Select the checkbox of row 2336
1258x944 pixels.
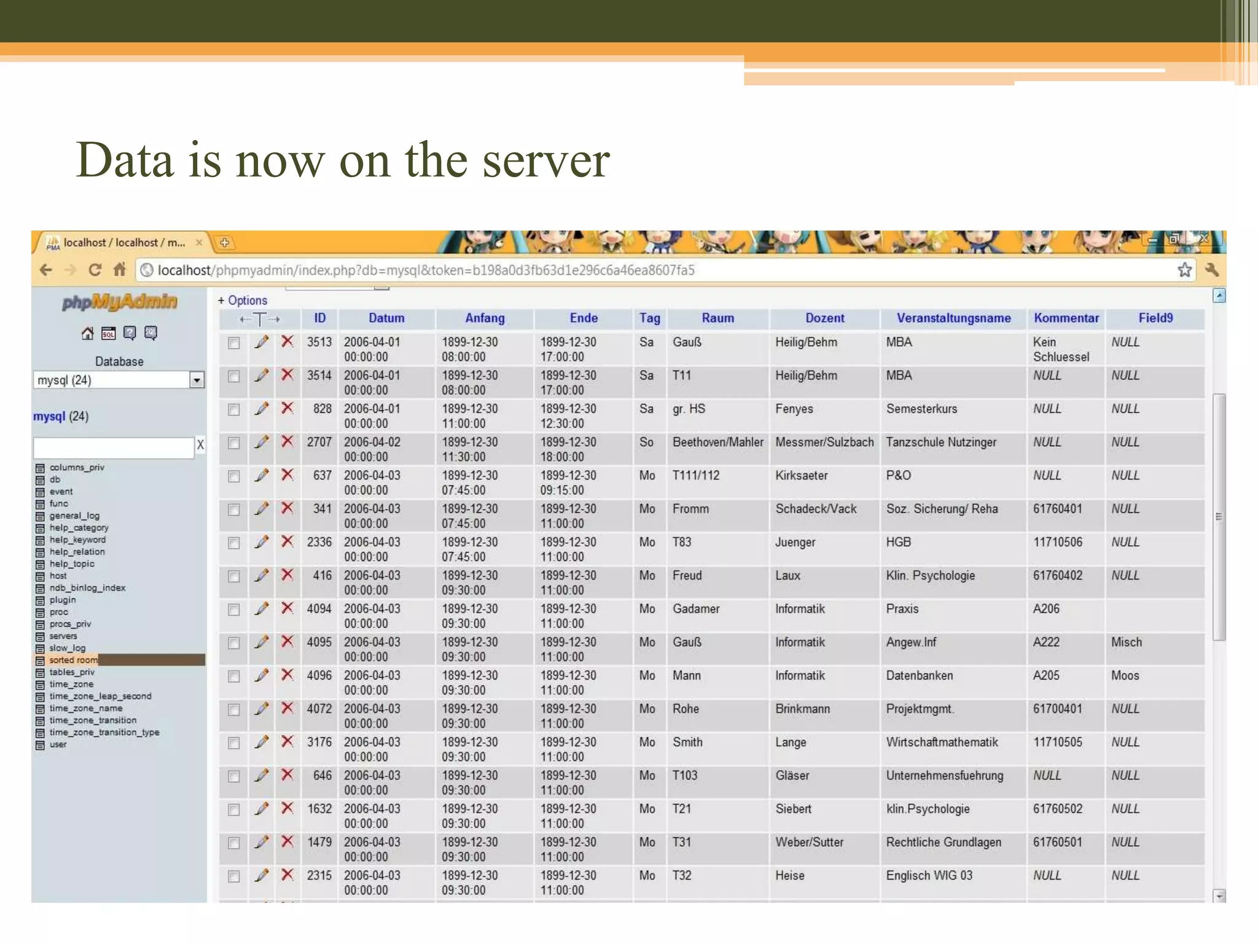coord(233,543)
